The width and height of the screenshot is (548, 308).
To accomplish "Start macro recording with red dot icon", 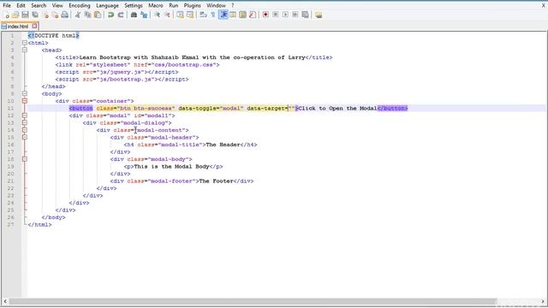I will click(x=265, y=15).
